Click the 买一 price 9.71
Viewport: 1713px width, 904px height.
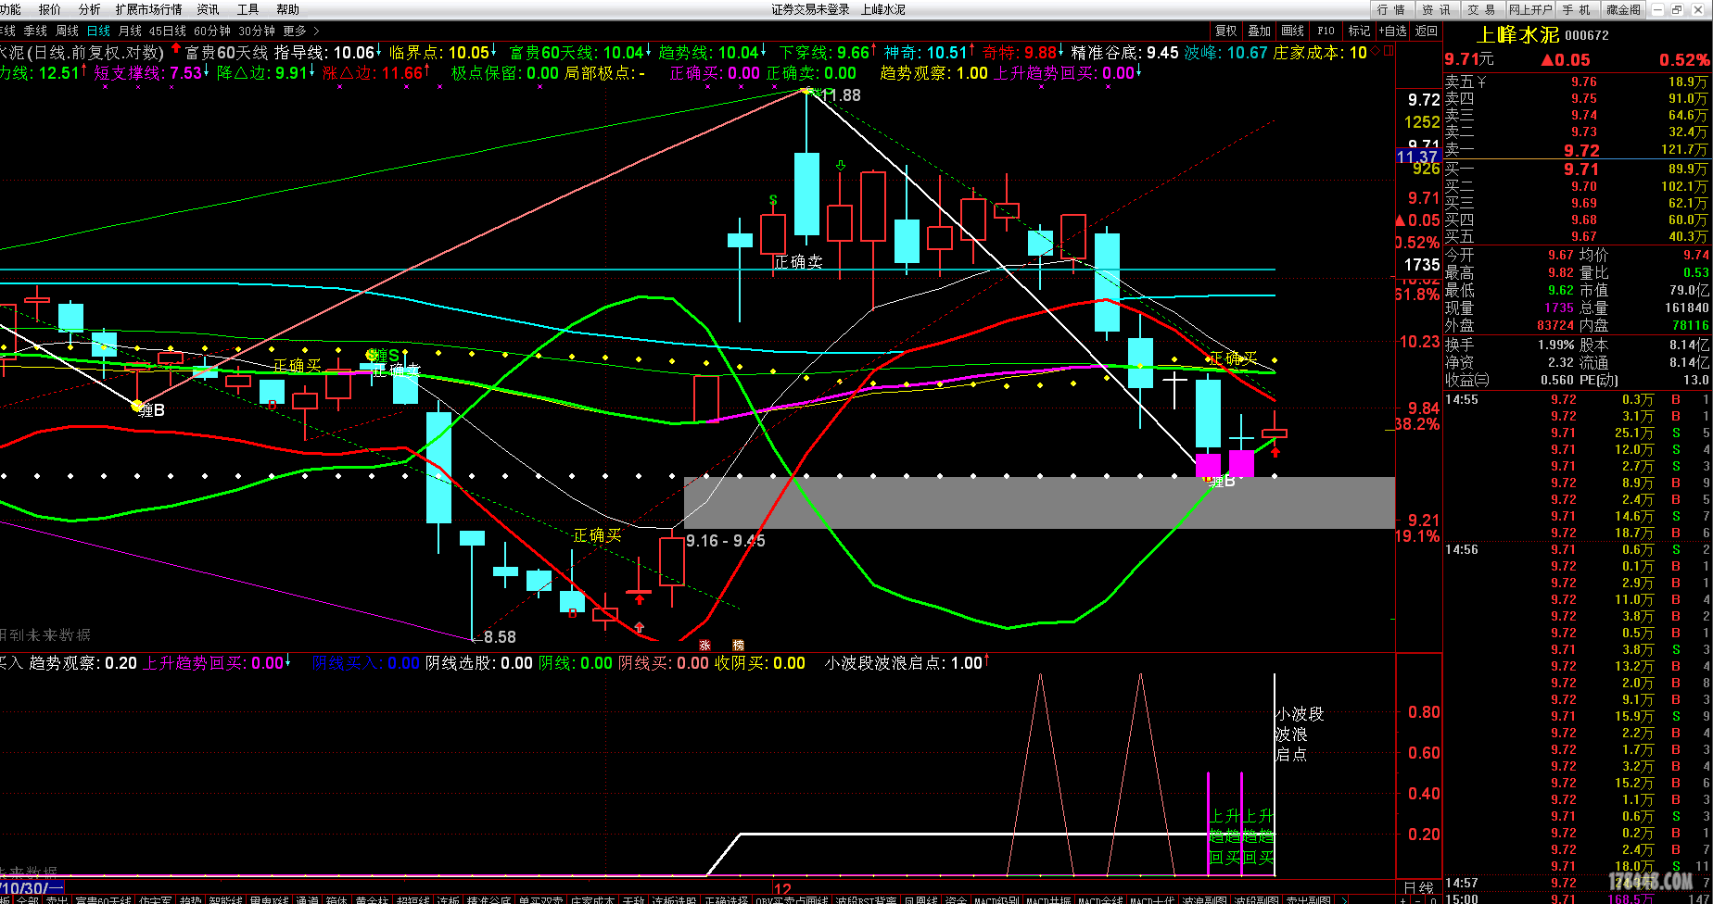click(1581, 169)
